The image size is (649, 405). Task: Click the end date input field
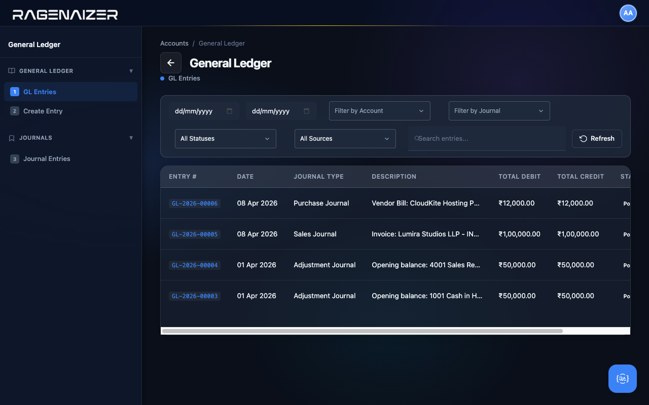281,111
